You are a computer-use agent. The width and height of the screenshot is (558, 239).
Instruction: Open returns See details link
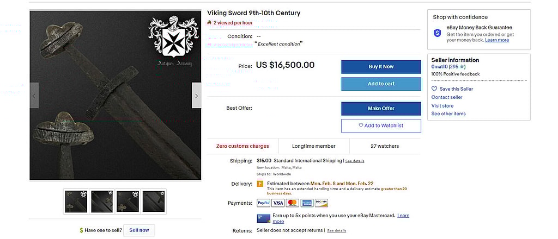coord(336,230)
